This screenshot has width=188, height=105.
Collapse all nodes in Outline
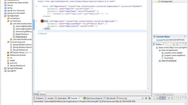pos(177,44)
